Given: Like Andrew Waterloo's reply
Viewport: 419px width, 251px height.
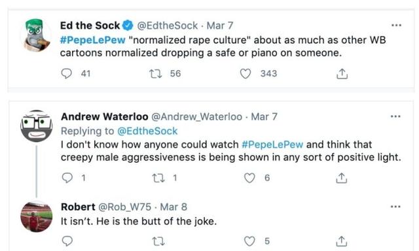Looking at the screenshot, I should tap(249, 178).
